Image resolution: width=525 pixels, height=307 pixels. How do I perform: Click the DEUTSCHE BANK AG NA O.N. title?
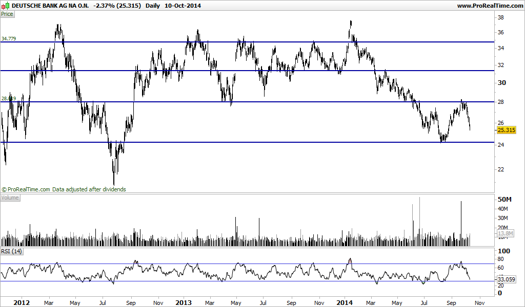pos(51,6)
